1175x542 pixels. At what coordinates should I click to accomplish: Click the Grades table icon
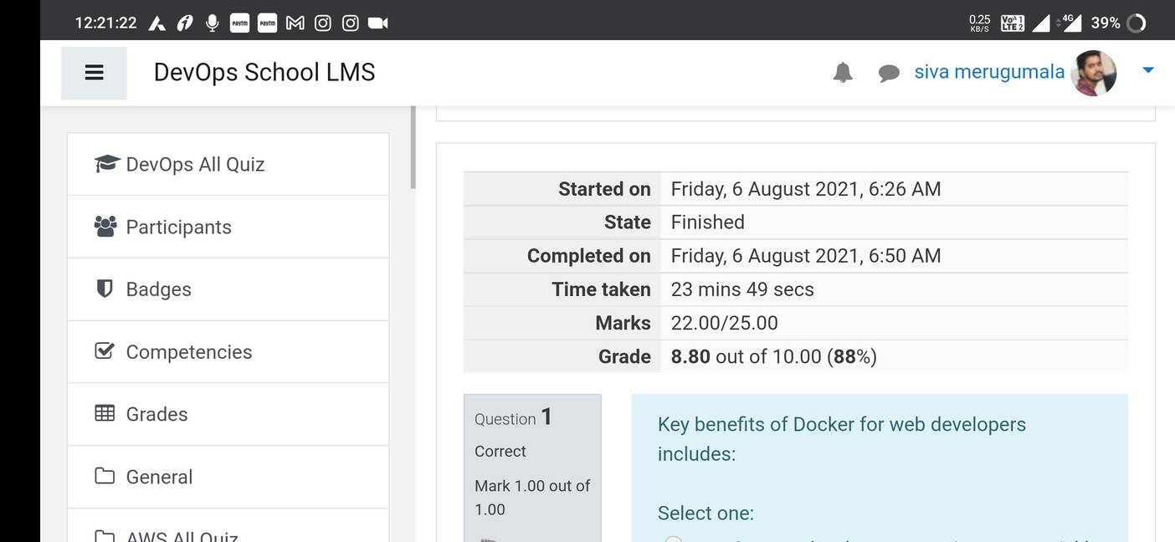(105, 413)
